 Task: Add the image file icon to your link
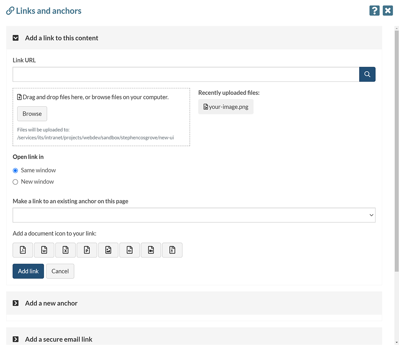108,250
